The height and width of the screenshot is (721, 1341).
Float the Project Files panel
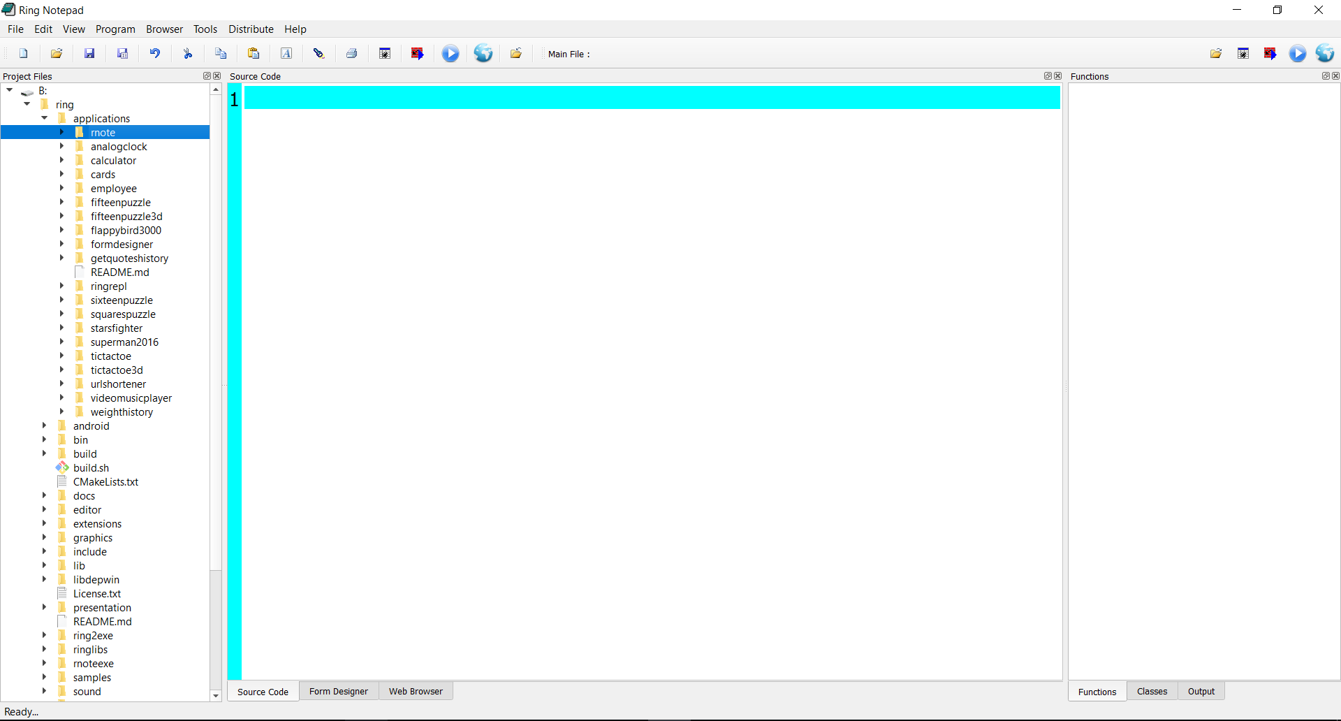click(207, 76)
